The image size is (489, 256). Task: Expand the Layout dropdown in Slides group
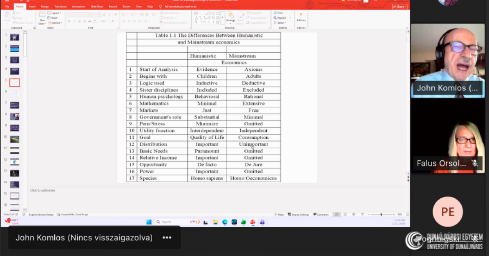55,13
